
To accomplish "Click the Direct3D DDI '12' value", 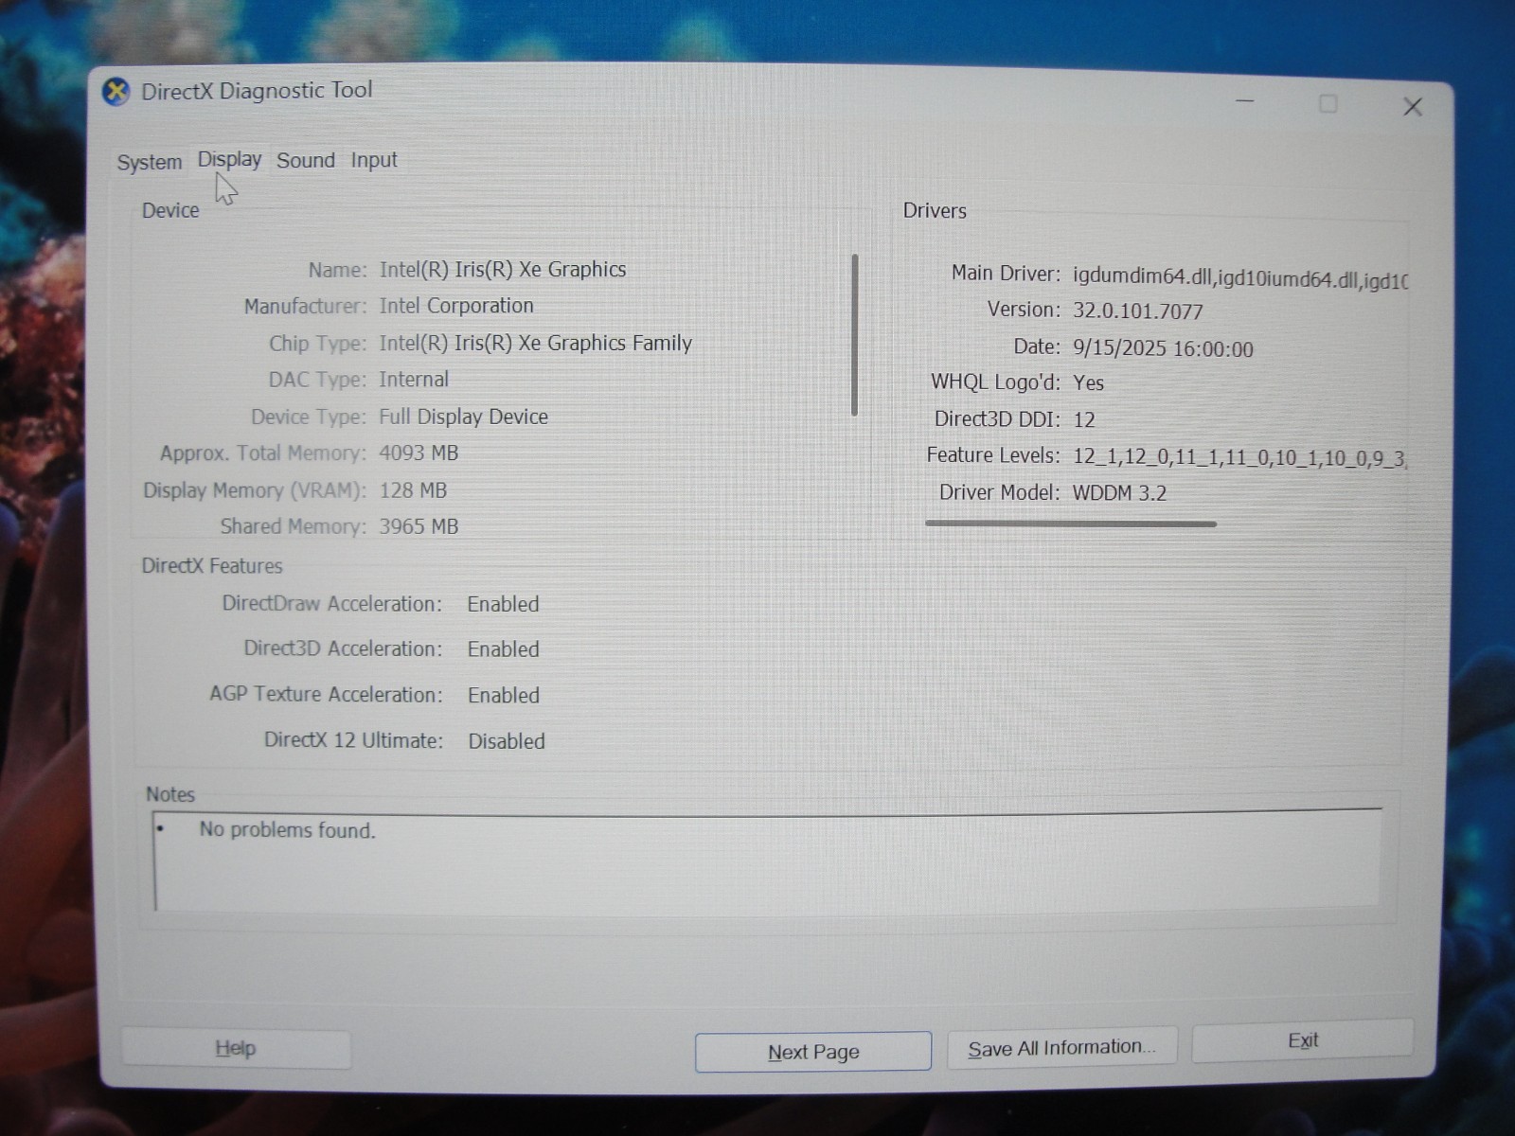I will coord(1084,419).
